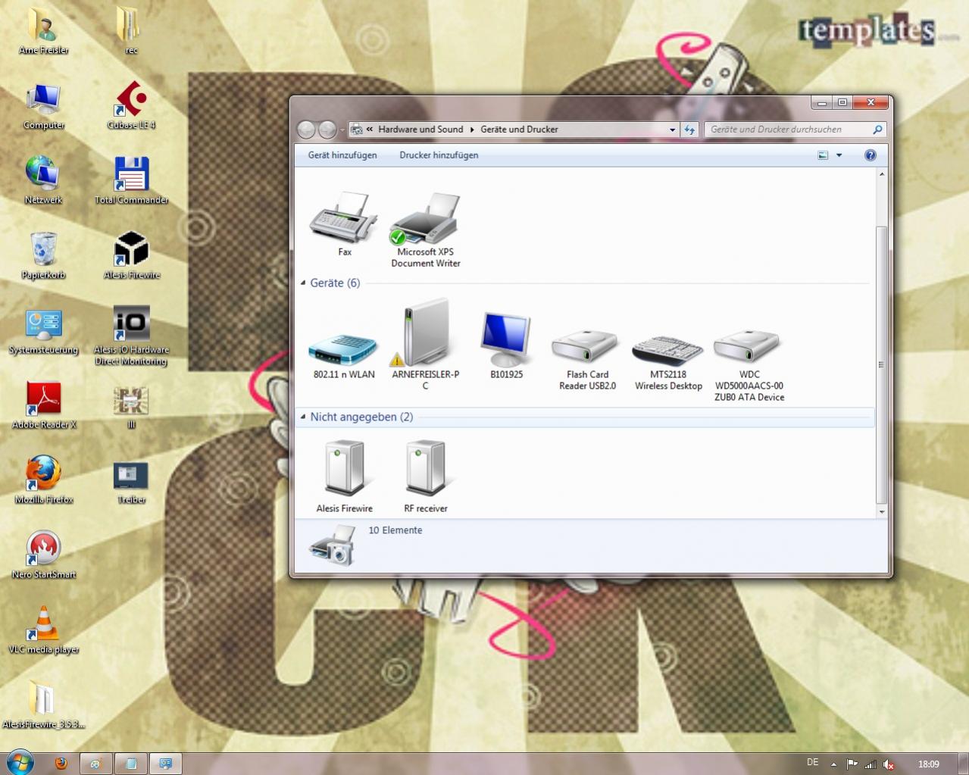Open the Papierkorb recycle bin
Image resolution: width=969 pixels, height=775 pixels.
pyautogui.click(x=43, y=255)
